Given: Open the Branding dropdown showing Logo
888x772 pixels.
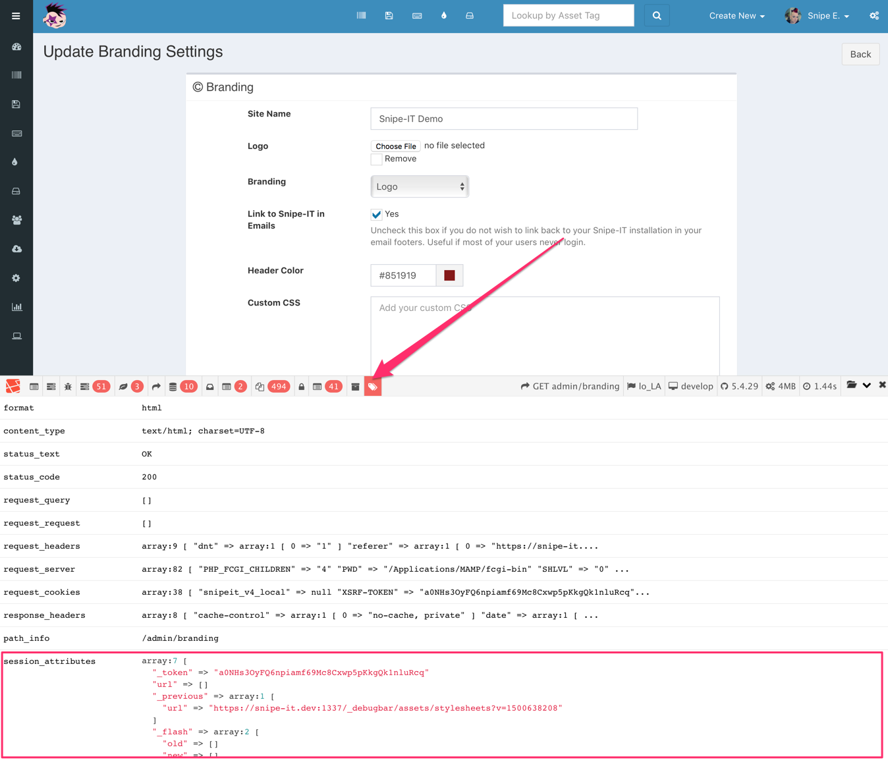Looking at the screenshot, I should tap(420, 186).
